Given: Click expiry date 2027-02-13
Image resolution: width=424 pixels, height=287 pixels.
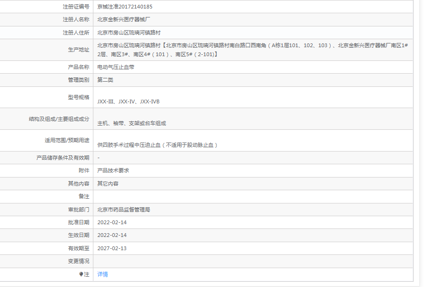Looking at the screenshot, I should tap(112, 248).
